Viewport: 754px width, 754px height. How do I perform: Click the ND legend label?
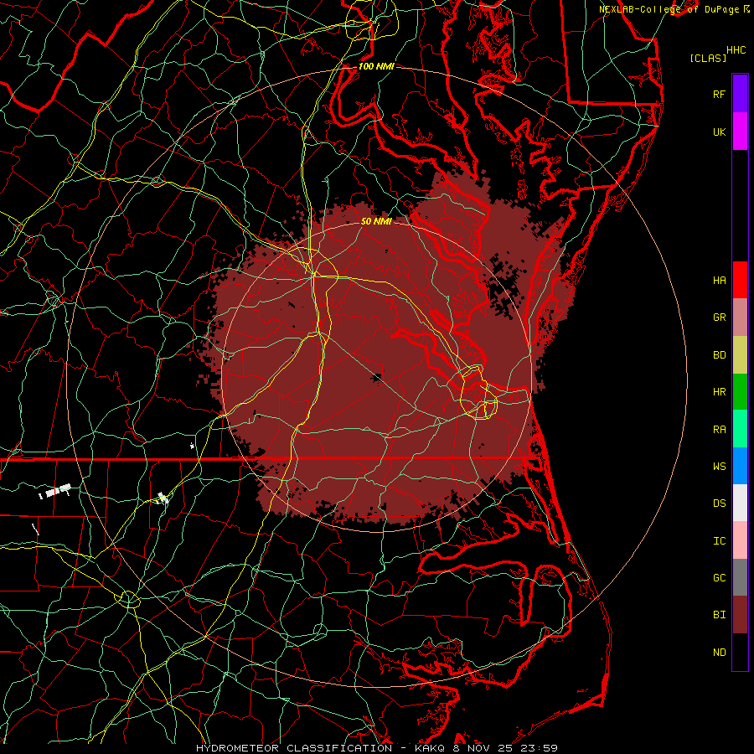tap(719, 653)
